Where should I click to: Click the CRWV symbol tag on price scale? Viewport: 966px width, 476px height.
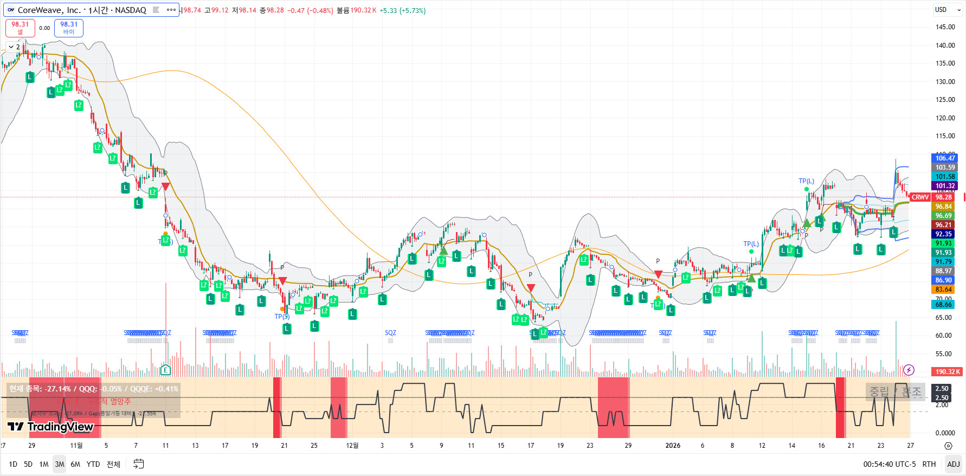(920, 197)
